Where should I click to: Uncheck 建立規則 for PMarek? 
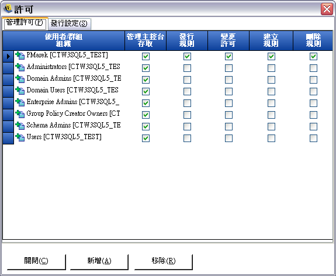(271, 56)
